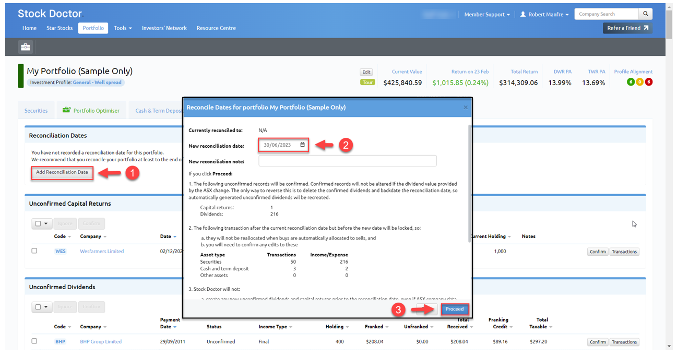The width and height of the screenshot is (677, 357).
Task: Click the briefcase portfolio icon
Action: point(25,47)
